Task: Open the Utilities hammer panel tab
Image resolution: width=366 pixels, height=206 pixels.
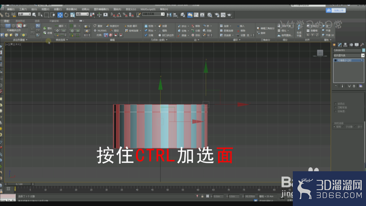Action: (x=362, y=45)
